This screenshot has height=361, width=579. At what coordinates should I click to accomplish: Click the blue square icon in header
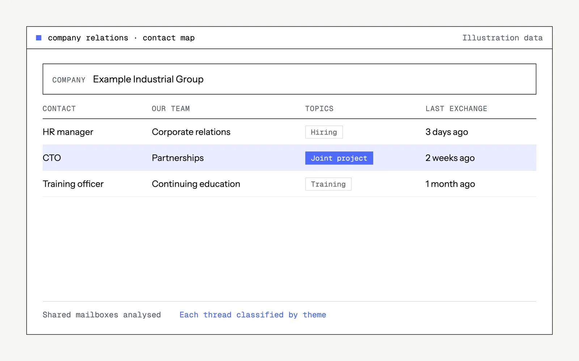[39, 38]
